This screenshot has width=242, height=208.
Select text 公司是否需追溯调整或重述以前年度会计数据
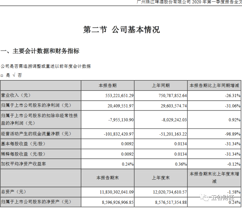click(45, 66)
